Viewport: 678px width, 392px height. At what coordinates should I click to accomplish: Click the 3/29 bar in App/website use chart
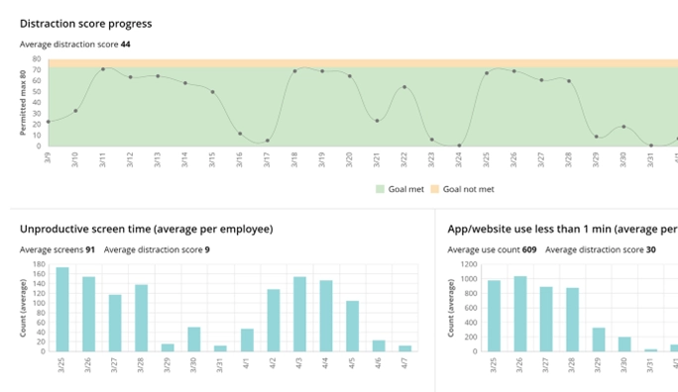(599, 340)
